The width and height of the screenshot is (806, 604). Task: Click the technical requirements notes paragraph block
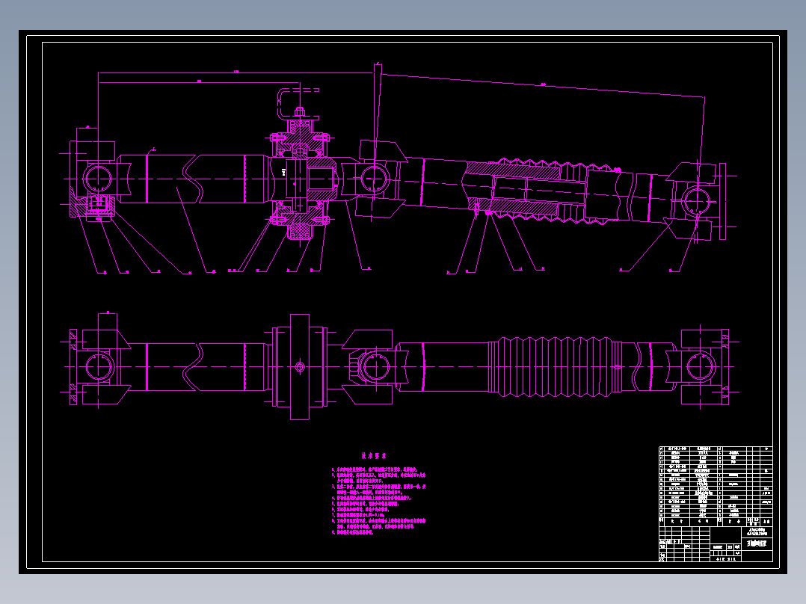[379, 500]
